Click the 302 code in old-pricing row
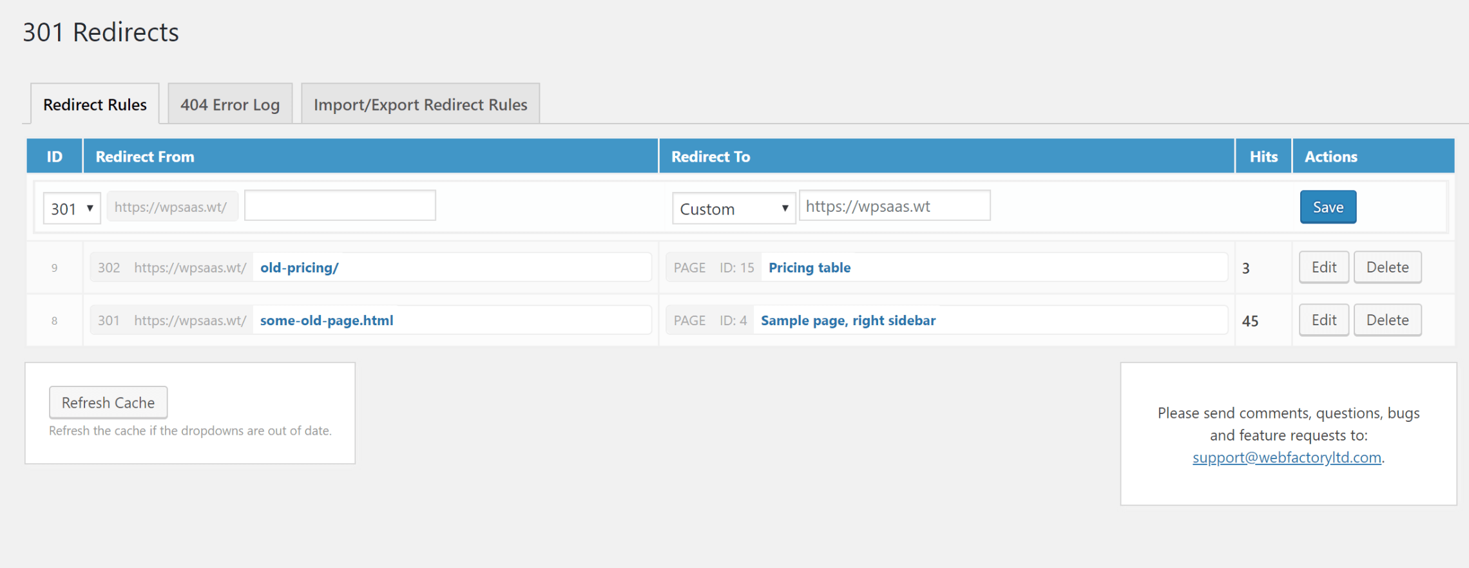The width and height of the screenshot is (1469, 568). (109, 267)
